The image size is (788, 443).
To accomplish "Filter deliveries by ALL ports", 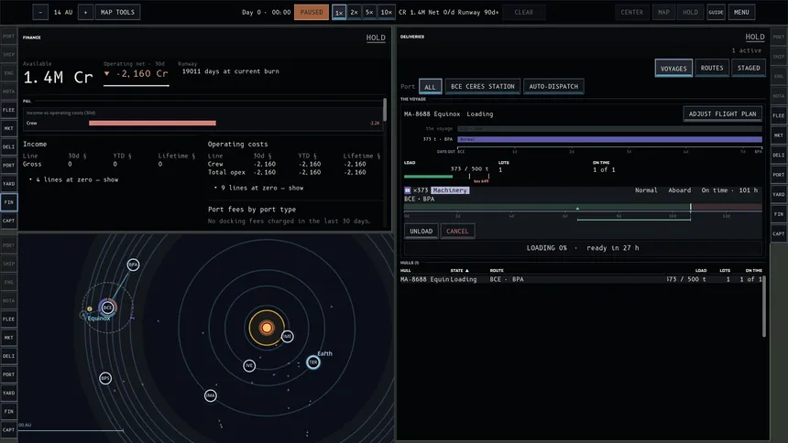I will pos(430,86).
